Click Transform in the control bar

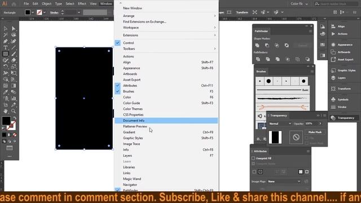(242, 12)
